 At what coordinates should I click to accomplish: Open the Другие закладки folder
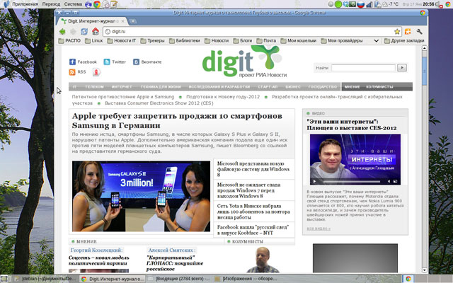coord(404,41)
